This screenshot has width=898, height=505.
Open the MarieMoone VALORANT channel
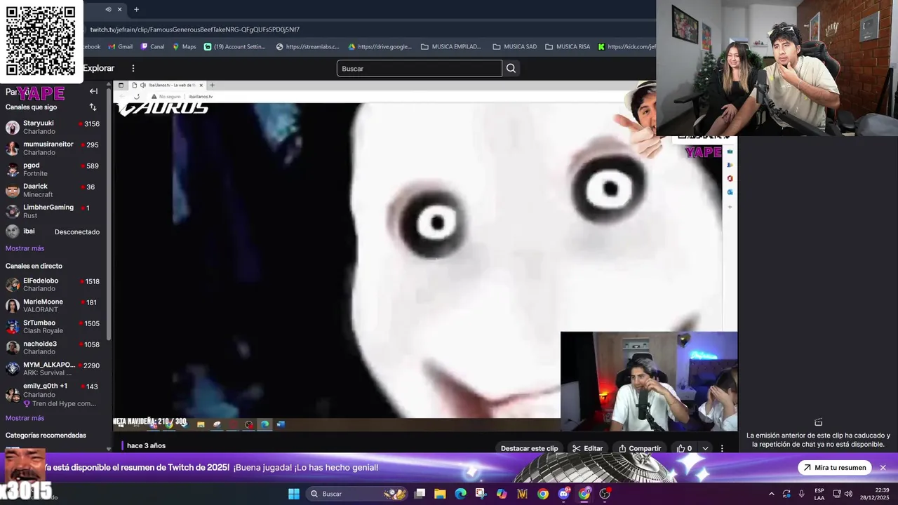pos(53,305)
